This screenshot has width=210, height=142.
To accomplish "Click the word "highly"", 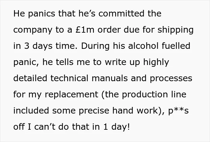I will (156, 63).
